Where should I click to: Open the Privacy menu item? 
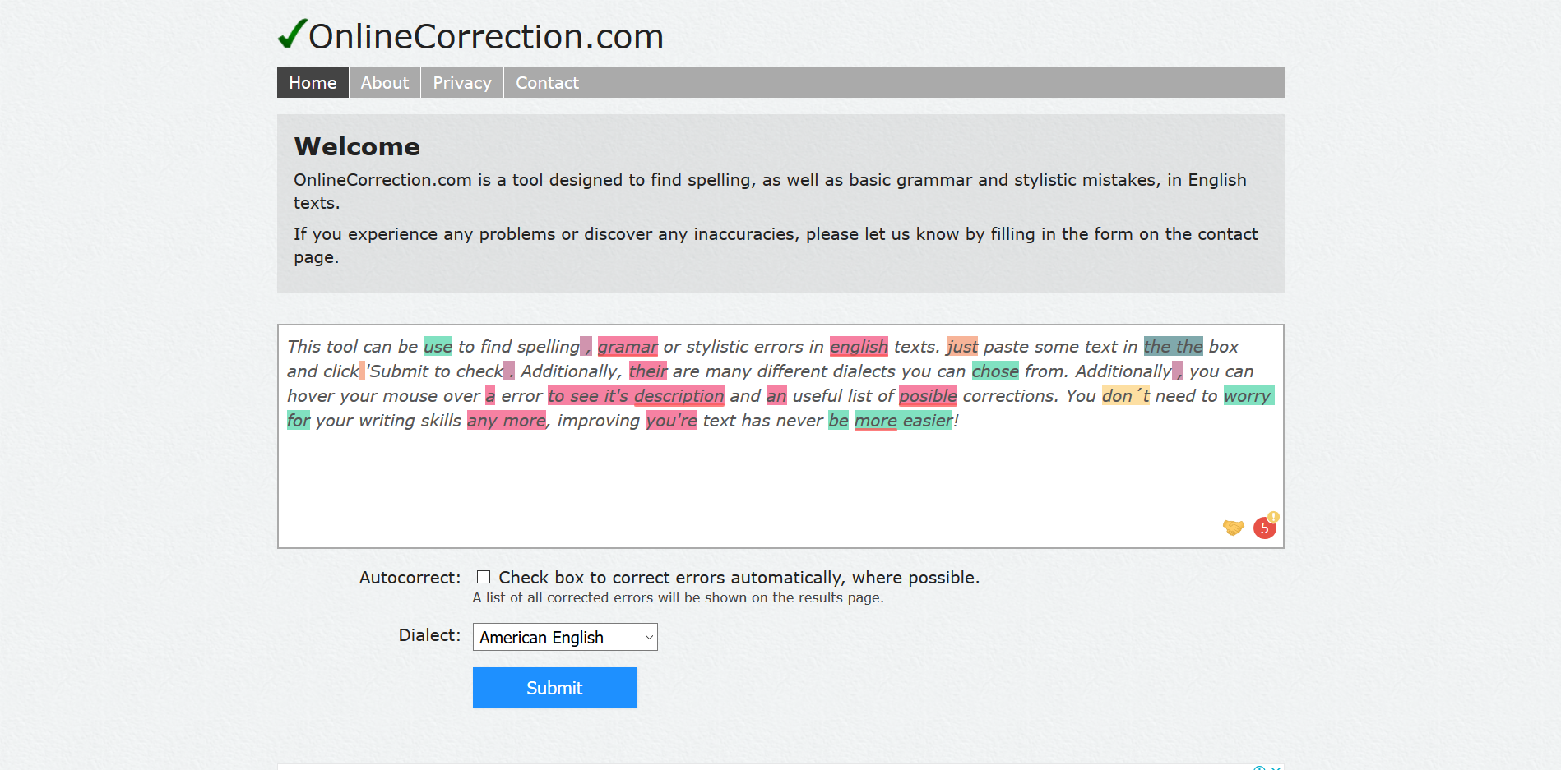pos(461,83)
